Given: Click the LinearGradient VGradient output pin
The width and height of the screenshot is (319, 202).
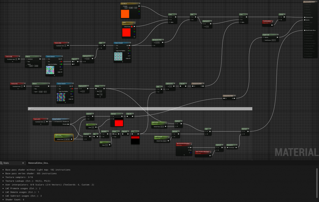Looking at the screenshot, I should (x=68, y=124).
